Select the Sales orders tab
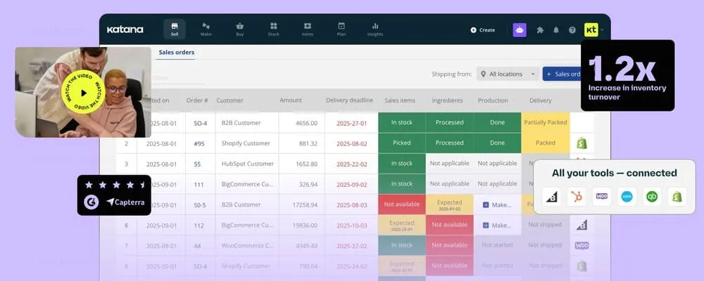 tap(176, 52)
